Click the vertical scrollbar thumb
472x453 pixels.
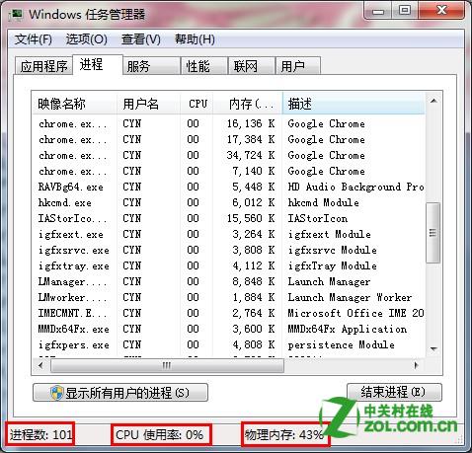[433, 233]
